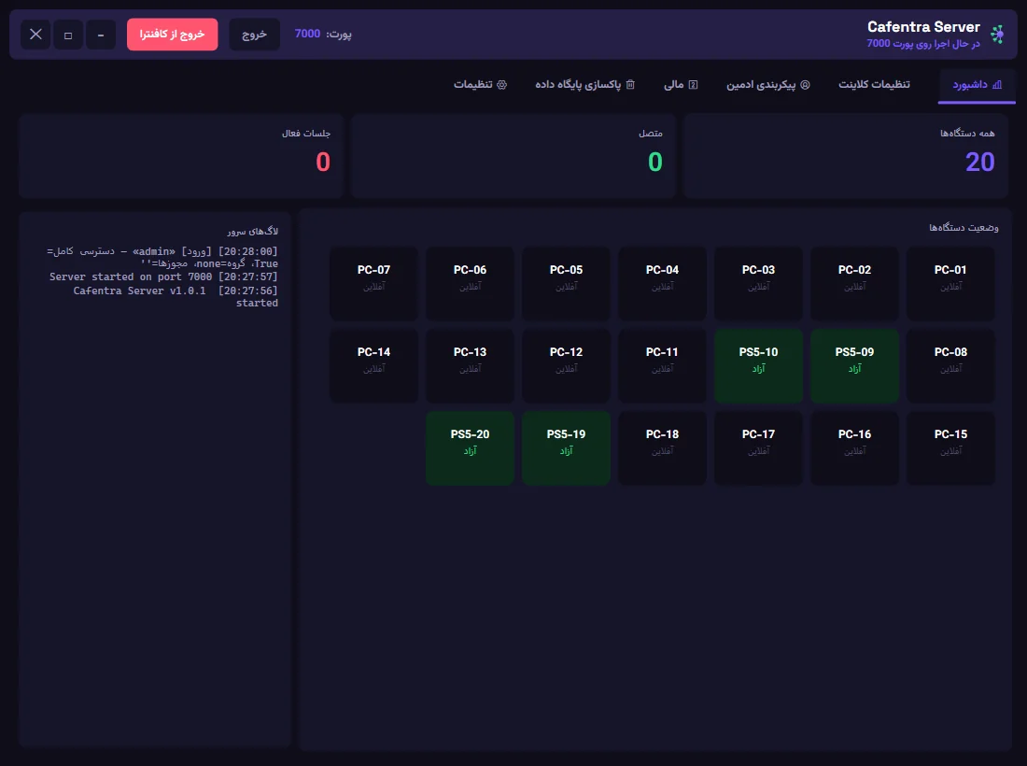This screenshot has width=1027, height=766.
Task: Select device tile PC-12
Action: (x=566, y=365)
